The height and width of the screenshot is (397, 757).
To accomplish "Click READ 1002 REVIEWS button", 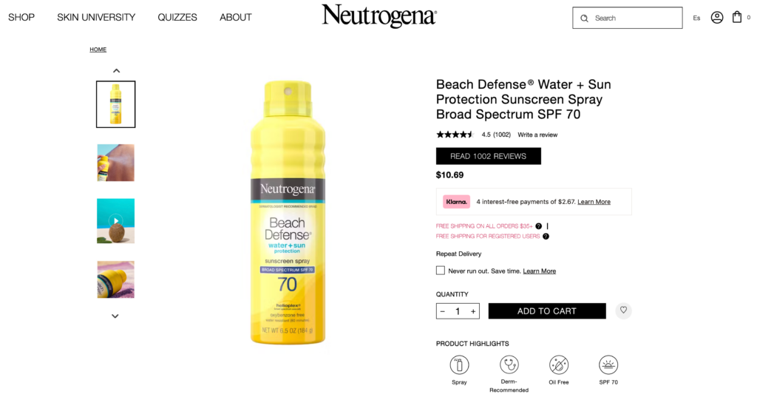I will click(488, 156).
